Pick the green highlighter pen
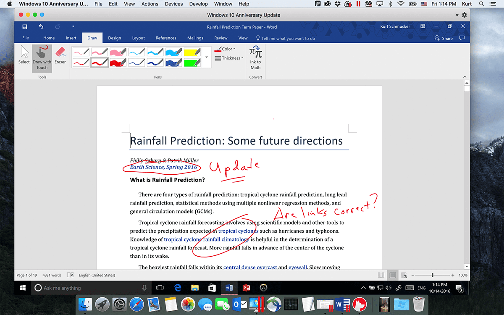The width and height of the screenshot is (504, 315). pos(193,63)
